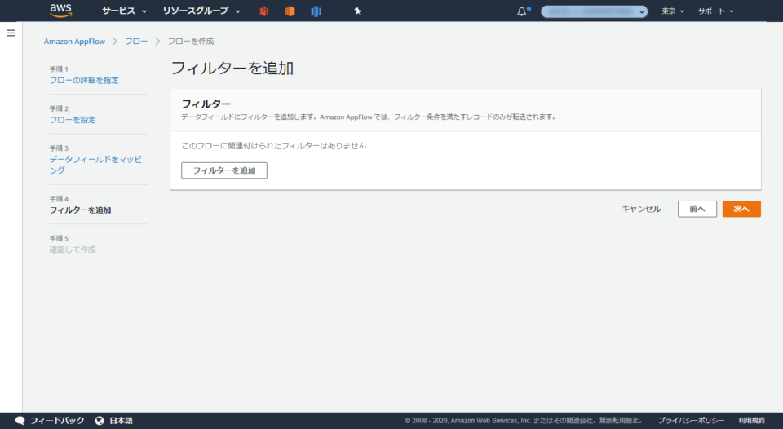Viewport: 783px width, 429px height.
Task: Click the フィルターを追加 page heading
Action: coord(232,68)
